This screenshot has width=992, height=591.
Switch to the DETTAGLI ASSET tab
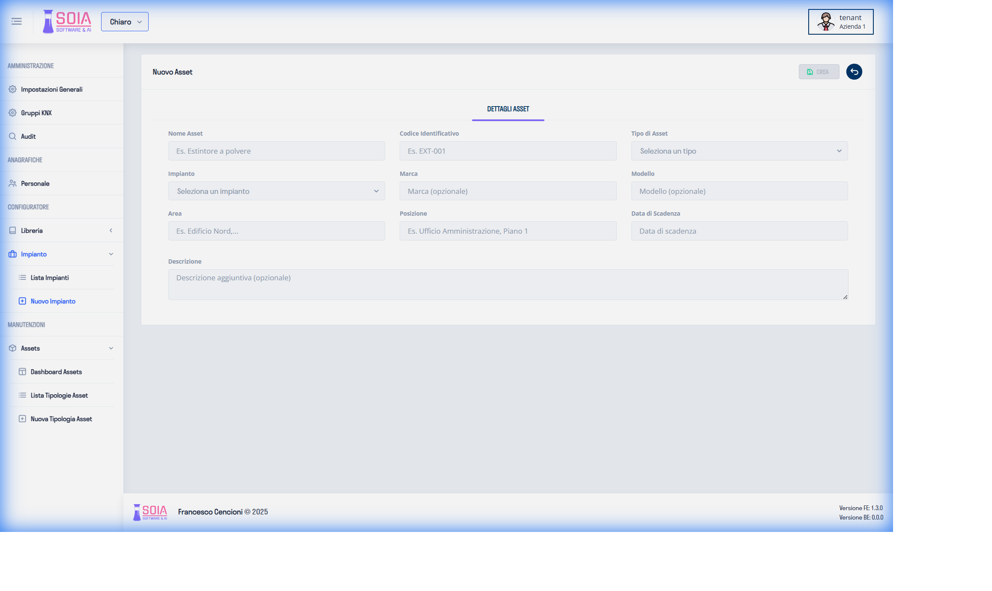508,109
